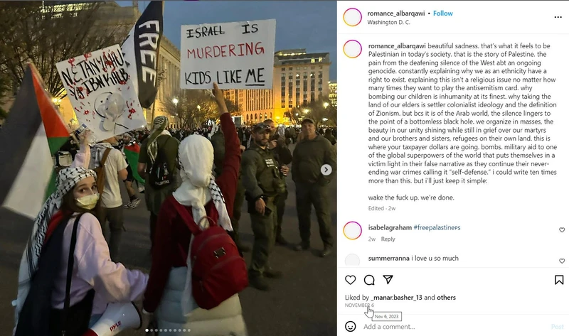
Task: Like summerranna's comment with the small heart
Action: (562, 261)
